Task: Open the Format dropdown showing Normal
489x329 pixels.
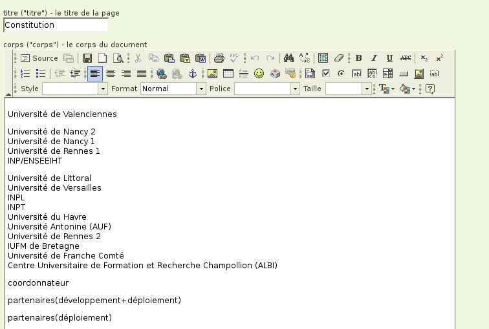Action: tap(201, 89)
